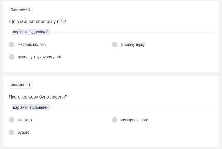222x149 pixels.
Task: Select the radio button for 'мисливську яму'
Action: click(x=12, y=44)
